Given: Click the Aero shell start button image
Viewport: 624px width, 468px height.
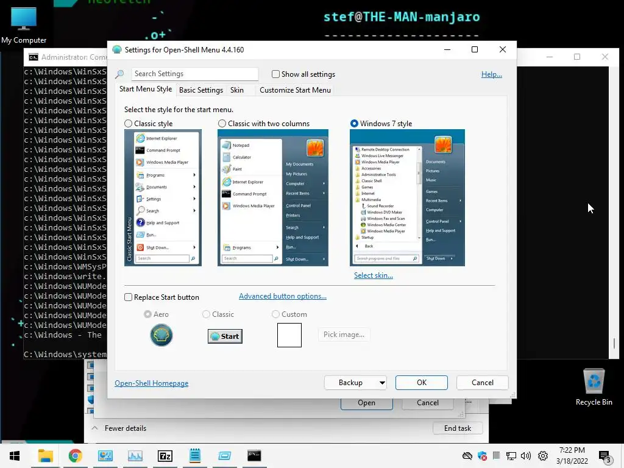Looking at the screenshot, I should (x=161, y=335).
